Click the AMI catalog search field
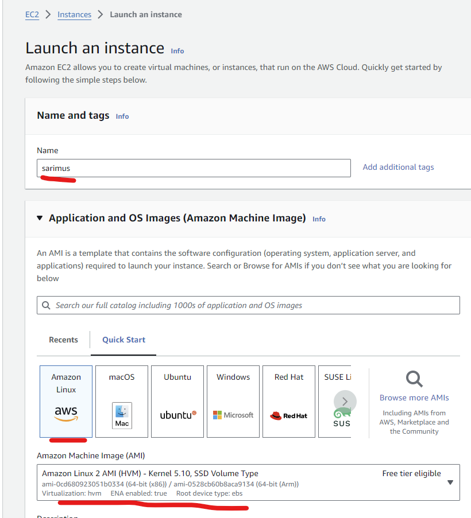471x518 pixels. pyautogui.click(x=248, y=305)
